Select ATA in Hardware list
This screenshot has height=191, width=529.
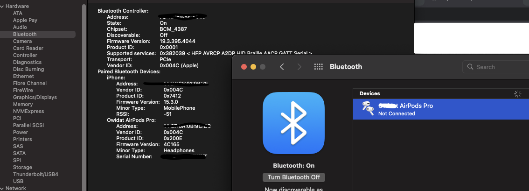click(x=18, y=13)
